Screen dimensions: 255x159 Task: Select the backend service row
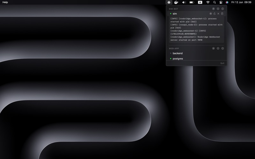(x=196, y=53)
